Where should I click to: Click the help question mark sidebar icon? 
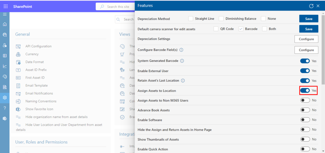click(5, 108)
